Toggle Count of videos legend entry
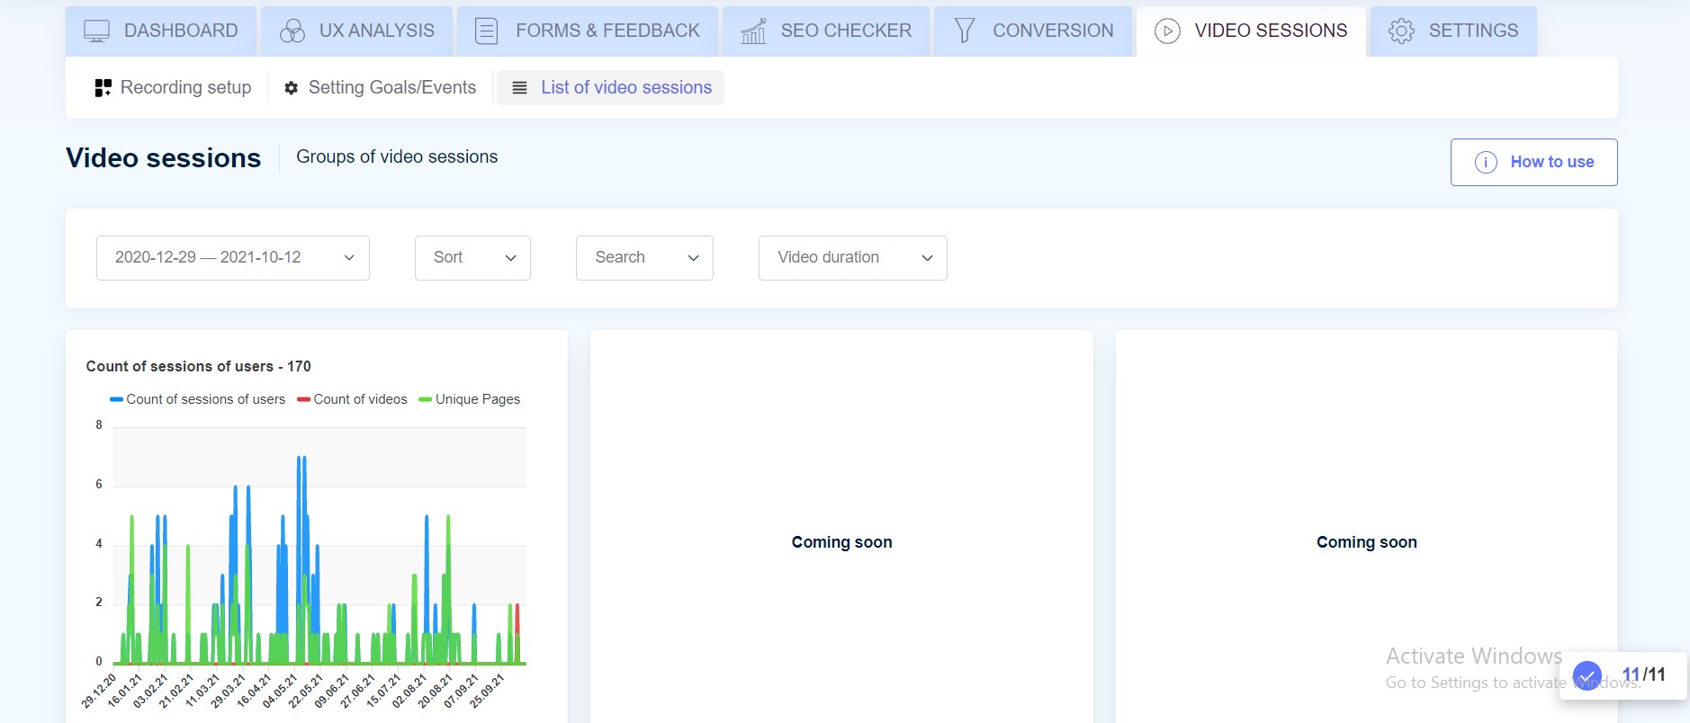Screen dimensions: 1690x723 [353, 399]
